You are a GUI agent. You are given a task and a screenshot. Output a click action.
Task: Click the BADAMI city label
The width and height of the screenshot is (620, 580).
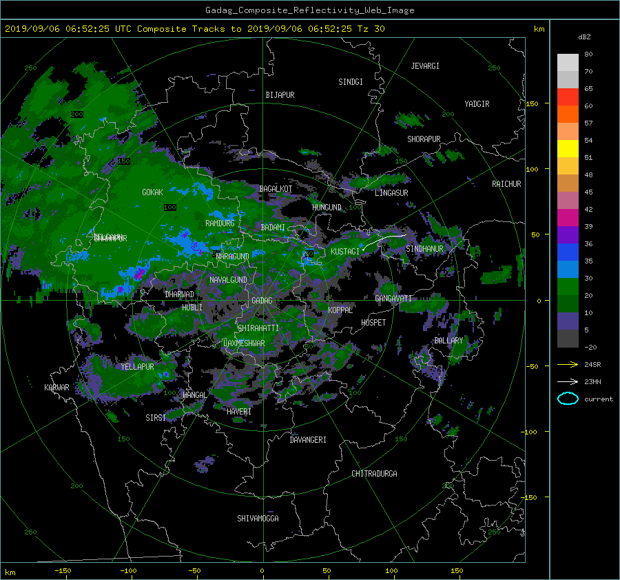(273, 228)
